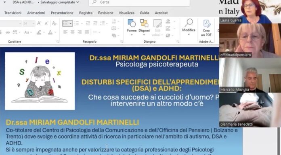This screenshot has width=281, height=155.
Task: Click Crea un PDF button
Action: coord(206,28)
